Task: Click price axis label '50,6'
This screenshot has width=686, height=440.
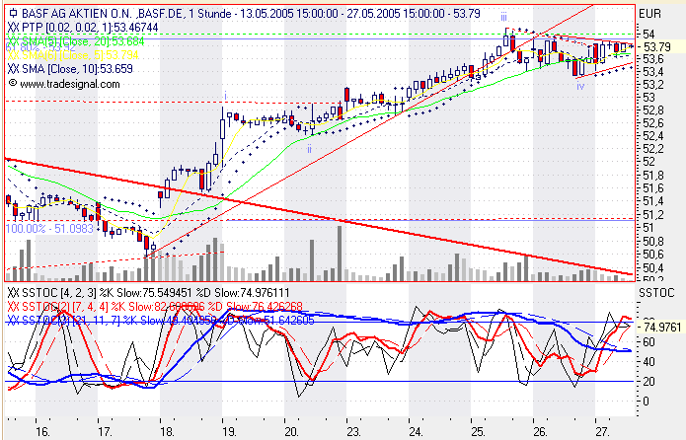Action: pyautogui.click(x=653, y=255)
